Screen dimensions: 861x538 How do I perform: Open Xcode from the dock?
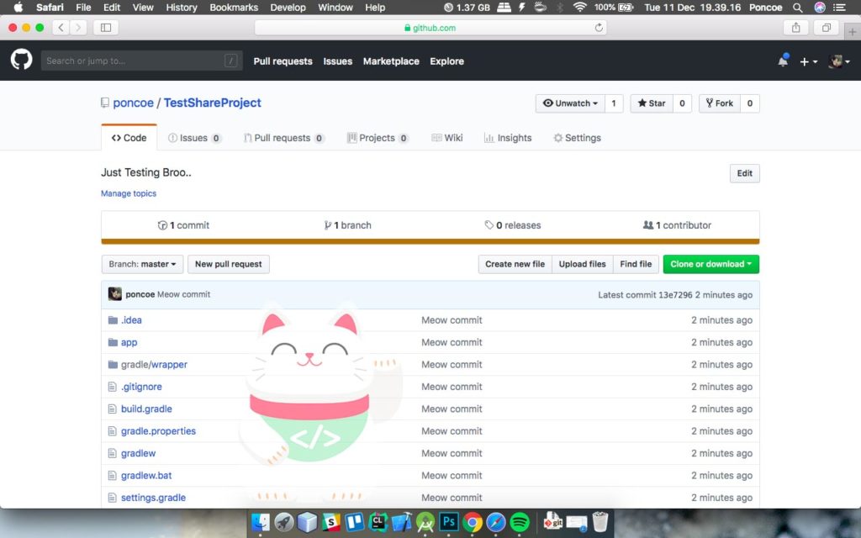(x=401, y=521)
